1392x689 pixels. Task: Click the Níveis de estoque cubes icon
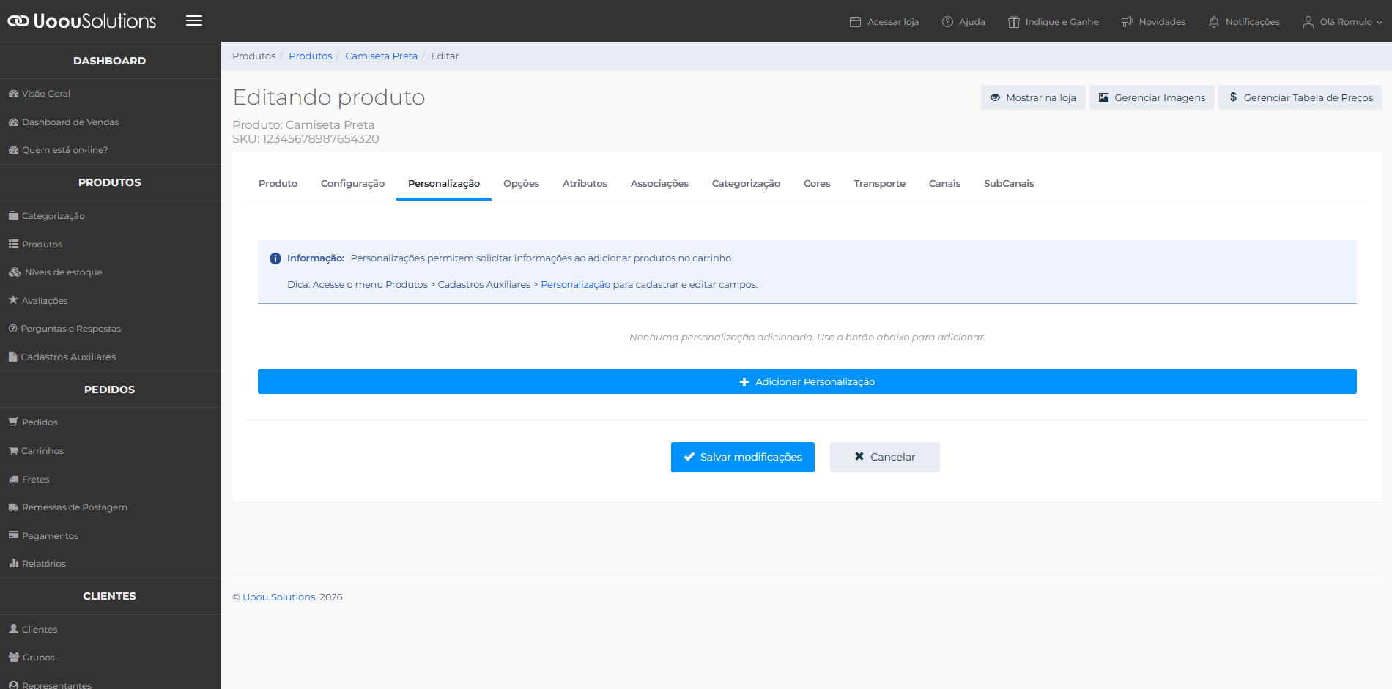(15, 272)
